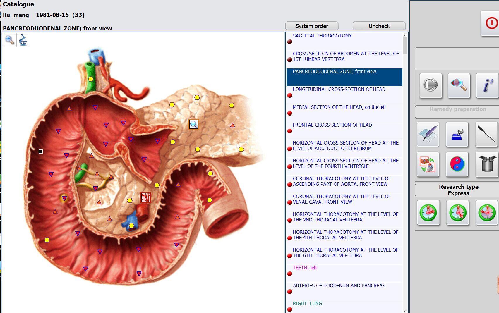Click the Uncheck button

click(x=379, y=26)
